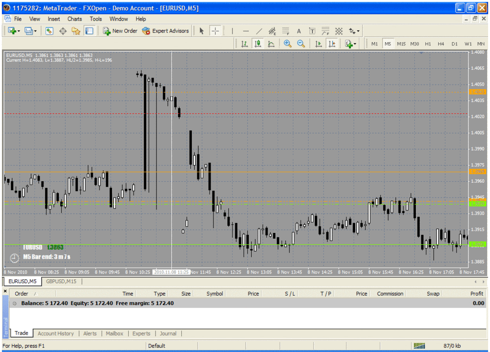Select the Text label tool
The width and height of the screenshot is (490, 352).
pyautogui.click(x=299, y=31)
